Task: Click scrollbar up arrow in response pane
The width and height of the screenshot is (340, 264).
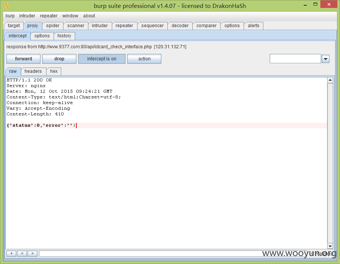Action: [x=330, y=80]
